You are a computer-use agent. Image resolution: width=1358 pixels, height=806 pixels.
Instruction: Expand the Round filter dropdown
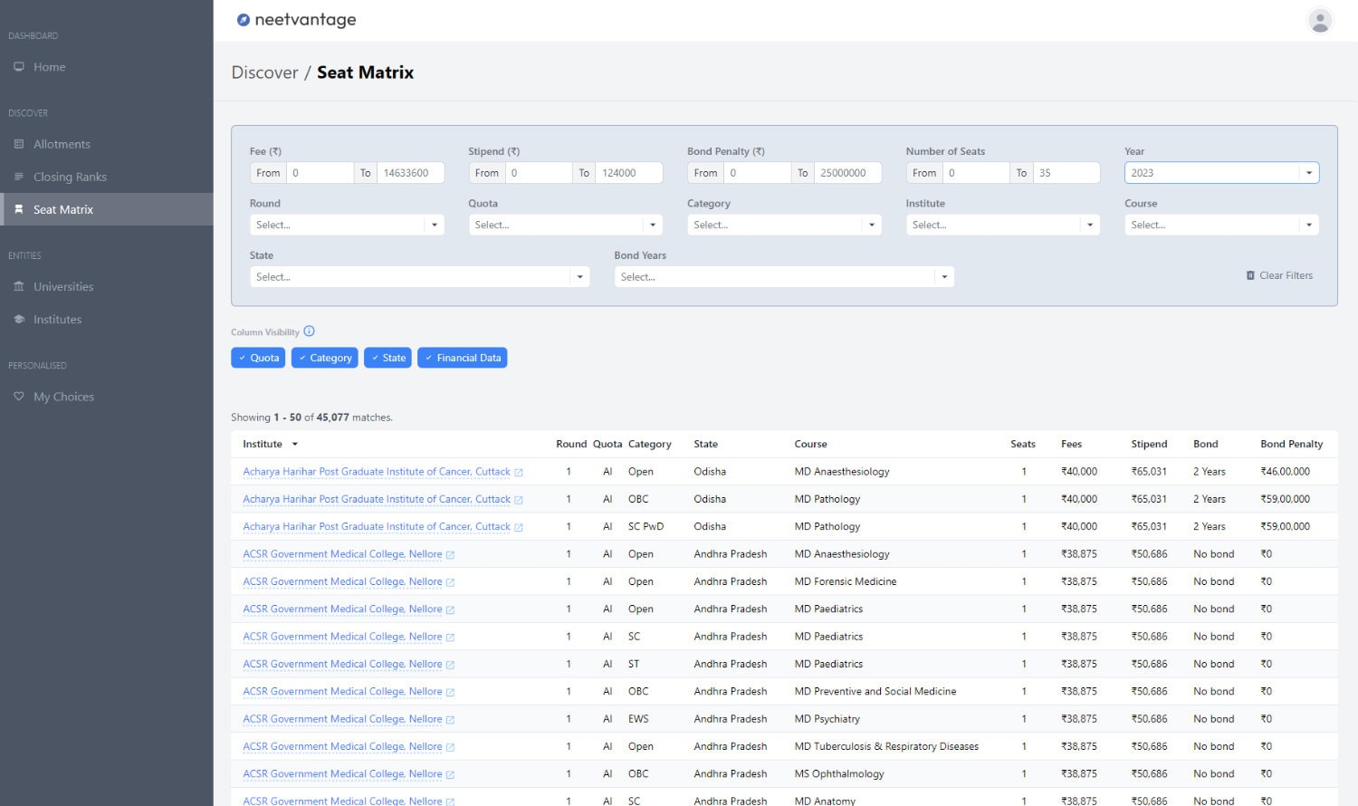coord(346,225)
